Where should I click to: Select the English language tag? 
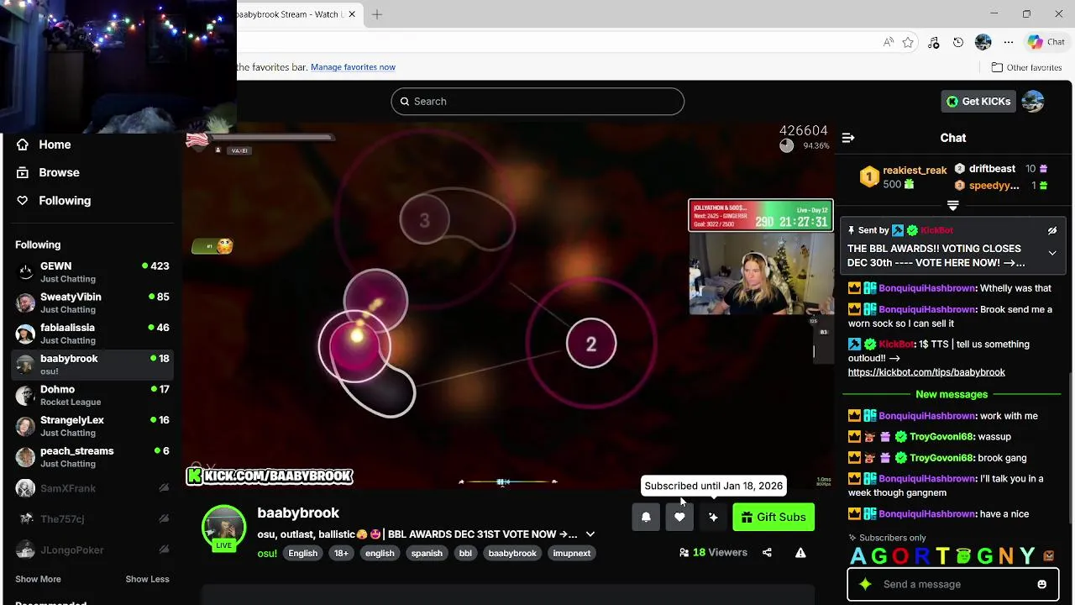303,553
